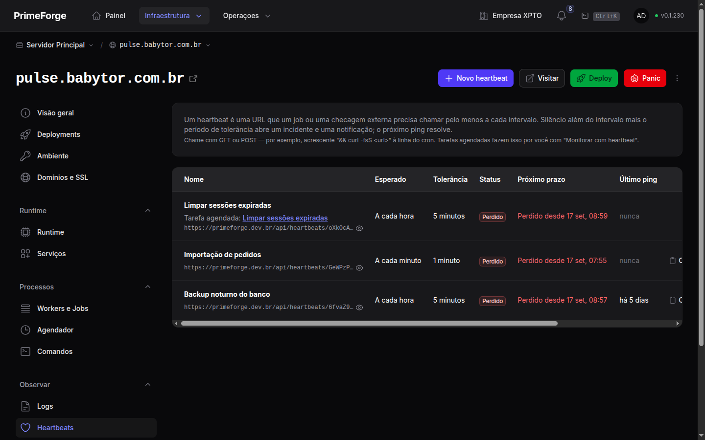Click the Visitar button

click(542, 78)
